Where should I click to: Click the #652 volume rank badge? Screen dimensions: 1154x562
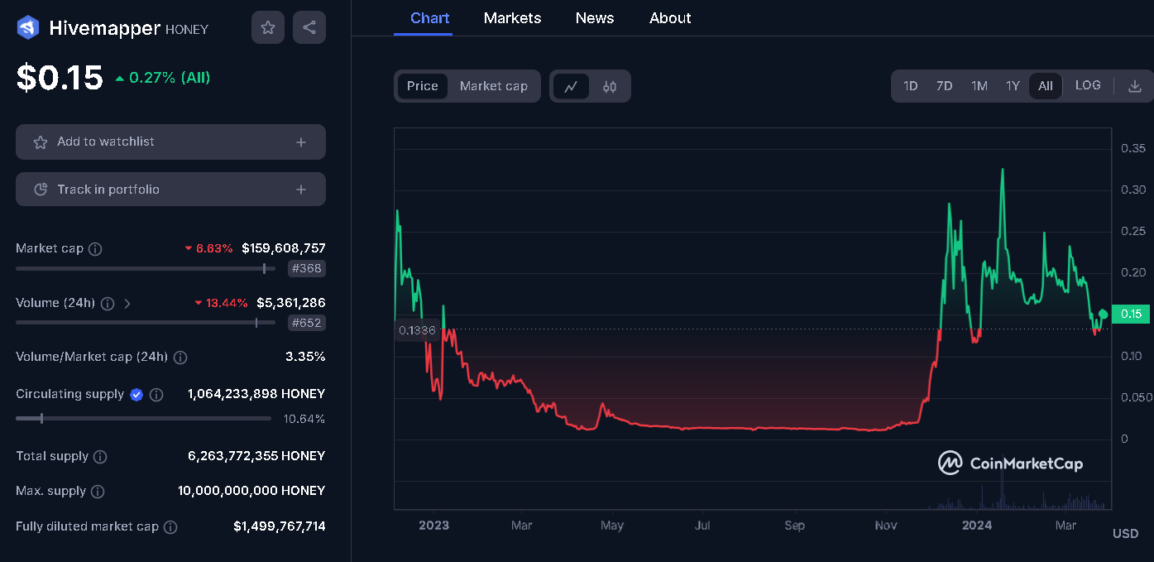[x=306, y=323]
